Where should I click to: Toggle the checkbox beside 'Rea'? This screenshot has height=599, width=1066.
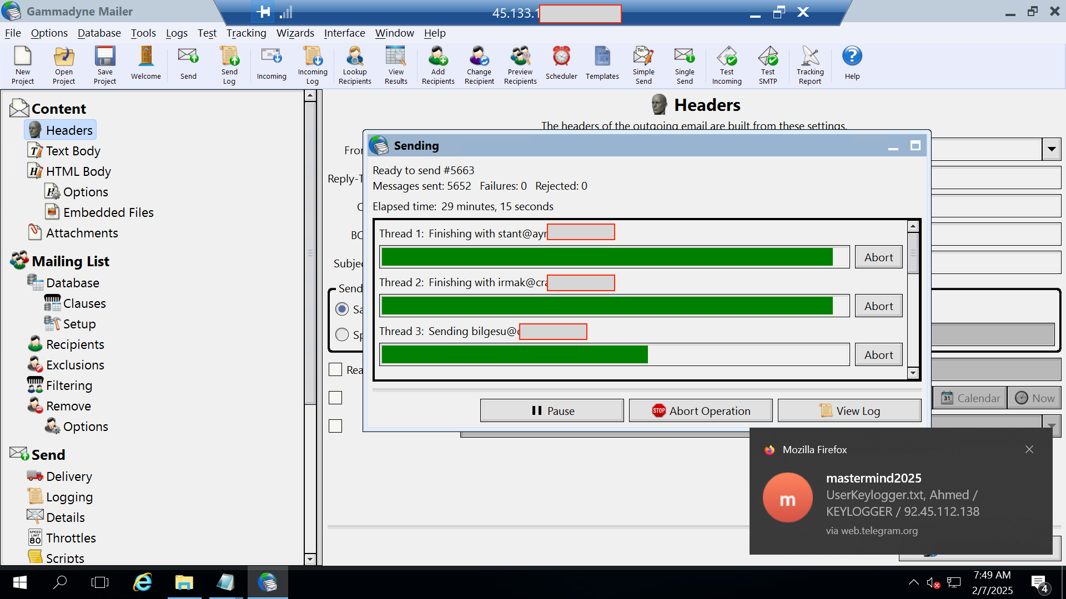click(335, 369)
